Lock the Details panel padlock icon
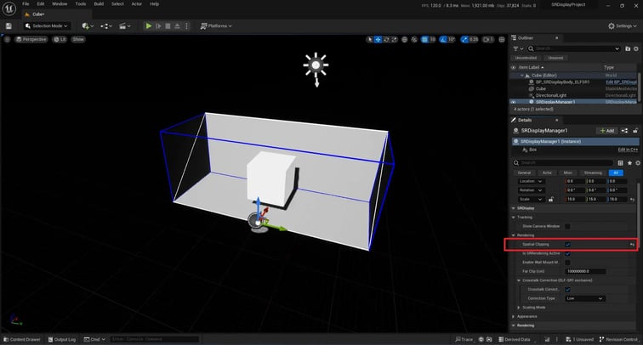The image size is (643, 345). (635, 131)
